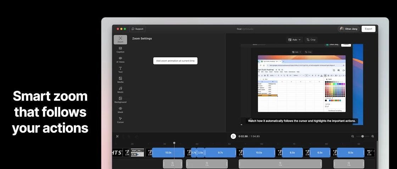Select the start_rec clip on timeline
Image resolution: width=397 pixels, height=169 pixels.
click(x=138, y=153)
